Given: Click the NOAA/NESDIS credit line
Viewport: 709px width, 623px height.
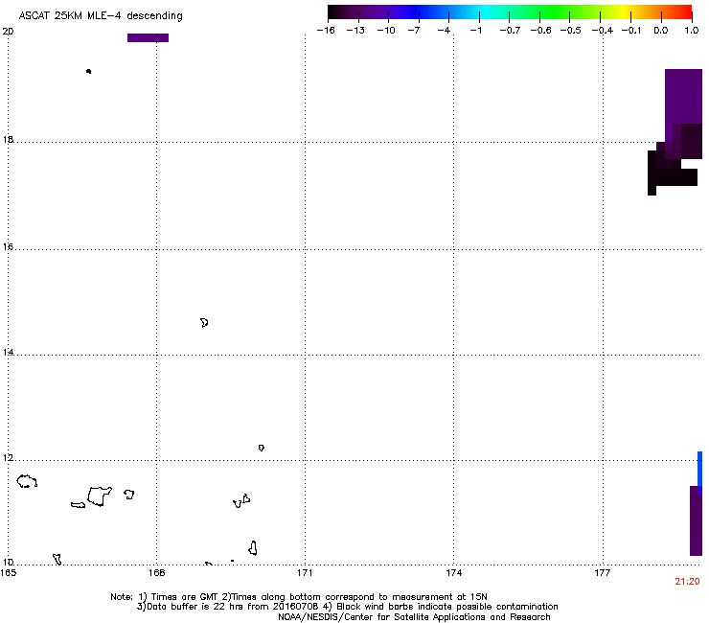Looking at the screenshot, I should click(x=414, y=617).
